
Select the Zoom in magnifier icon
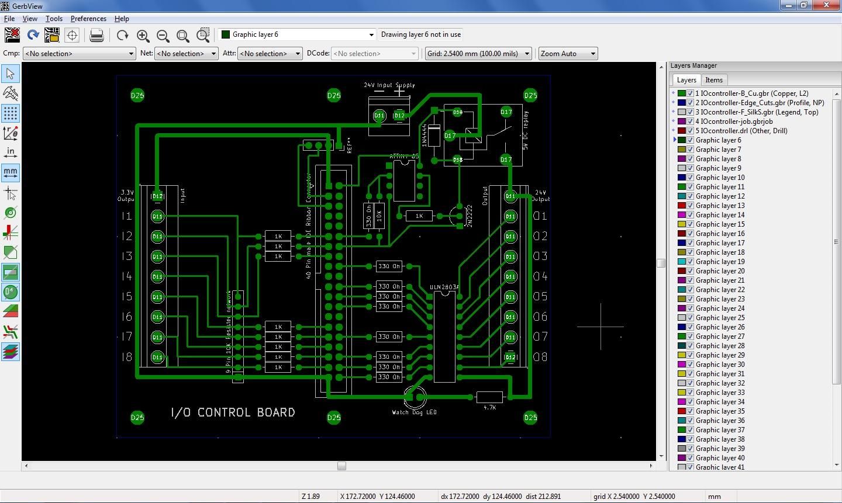[x=143, y=36]
